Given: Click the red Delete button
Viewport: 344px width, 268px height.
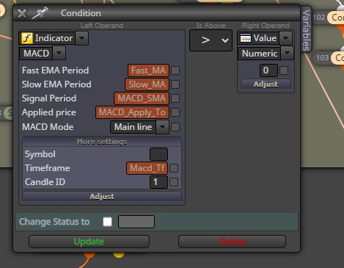Looking at the screenshot, I should coord(232,242).
